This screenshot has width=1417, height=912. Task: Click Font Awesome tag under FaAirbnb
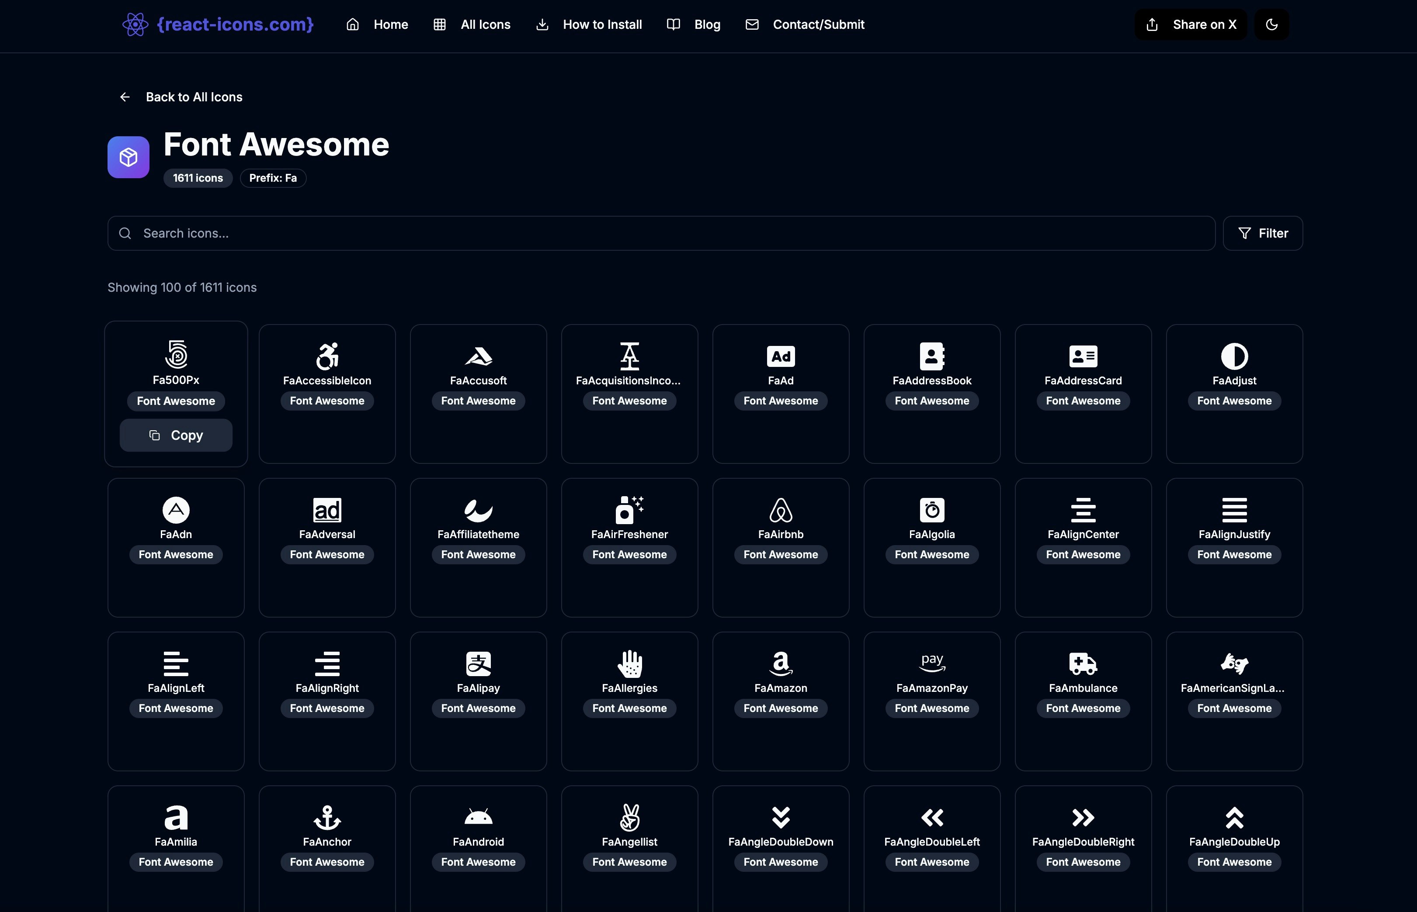[781, 554]
